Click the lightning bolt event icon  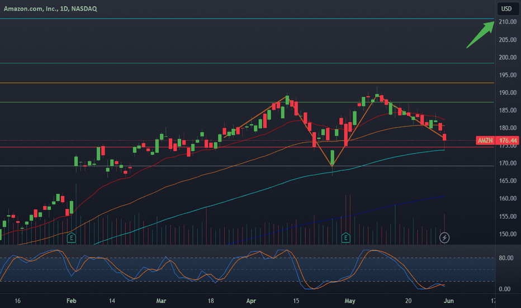coord(444,238)
